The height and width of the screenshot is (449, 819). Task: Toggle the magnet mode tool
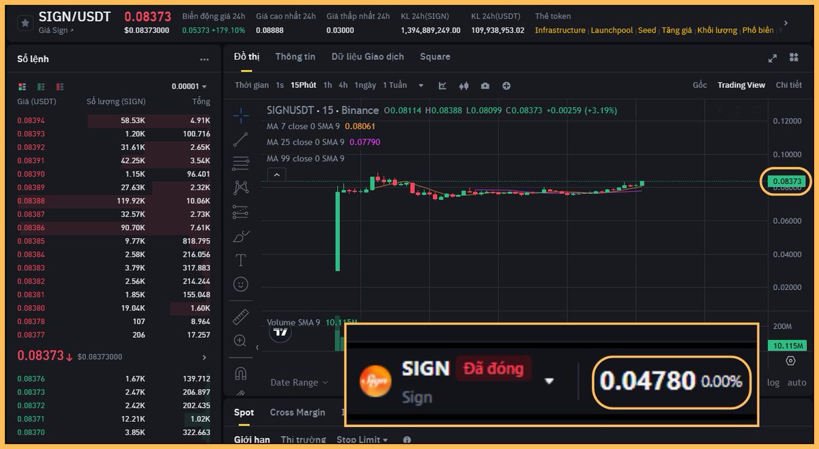(241, 373)
